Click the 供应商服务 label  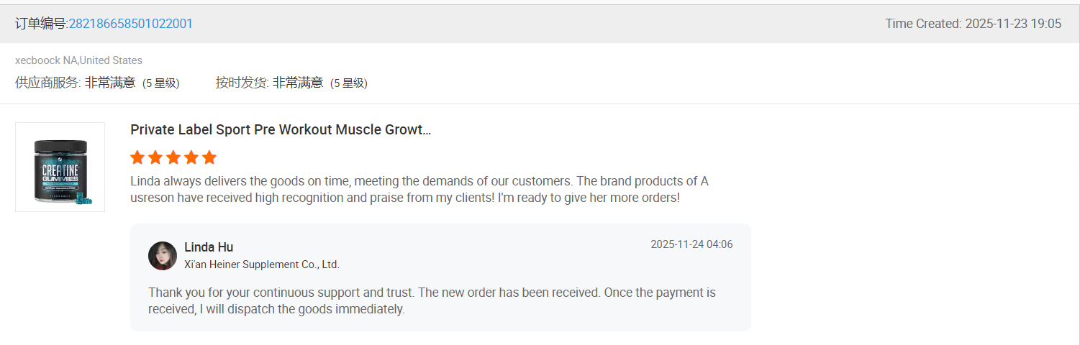pos(47,83)
